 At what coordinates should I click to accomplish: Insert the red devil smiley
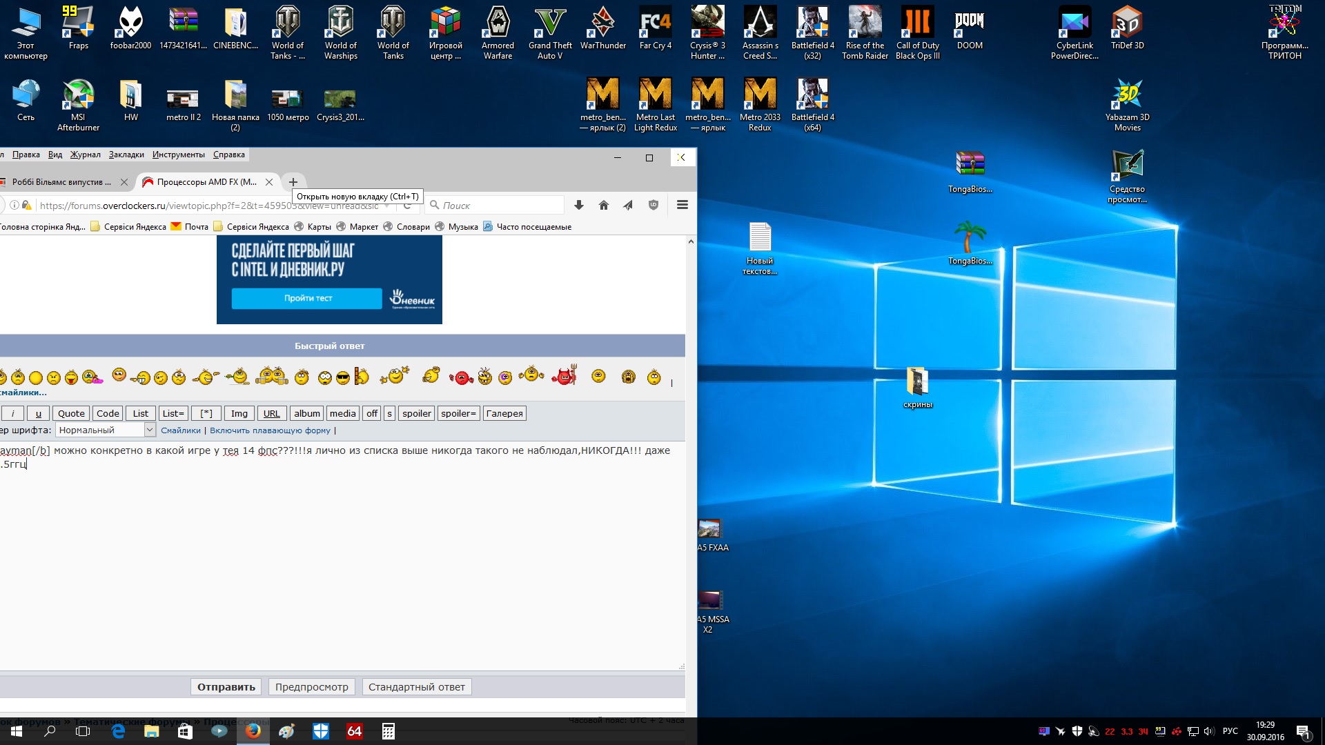(x=564, y=376)
